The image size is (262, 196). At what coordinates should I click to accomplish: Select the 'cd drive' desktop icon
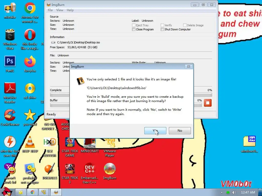coord(30,91)
